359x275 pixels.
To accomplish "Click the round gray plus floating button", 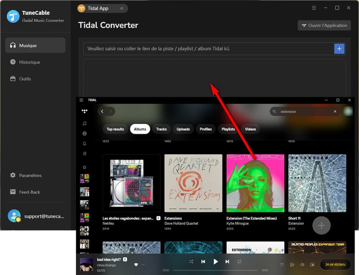I will pyautogui.click(x=321, y=225).
